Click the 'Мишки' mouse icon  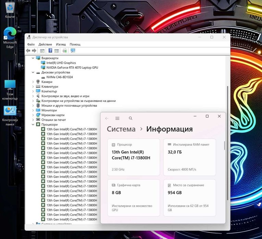tap(38, 105)
